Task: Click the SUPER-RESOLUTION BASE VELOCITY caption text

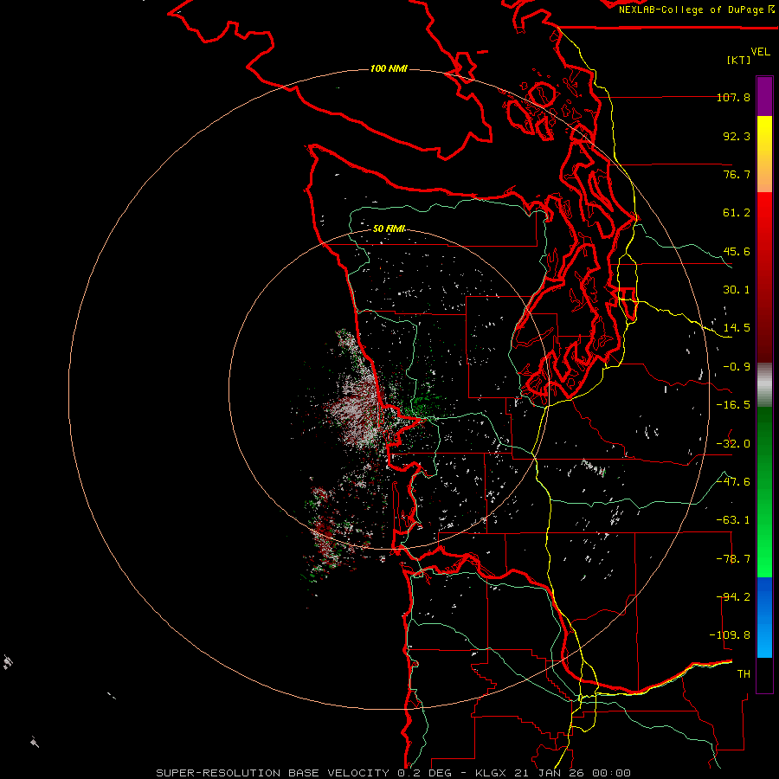Action: 273,773
